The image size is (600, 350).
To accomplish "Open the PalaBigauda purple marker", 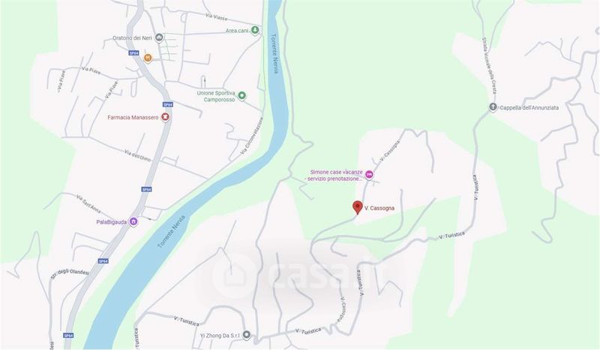I will pos(133,222).
